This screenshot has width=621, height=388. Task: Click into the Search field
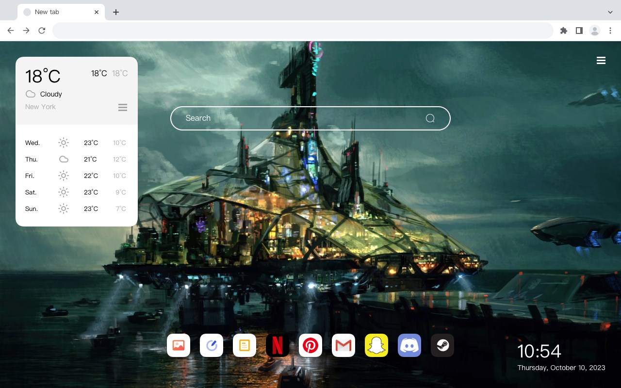coord(310,118)
